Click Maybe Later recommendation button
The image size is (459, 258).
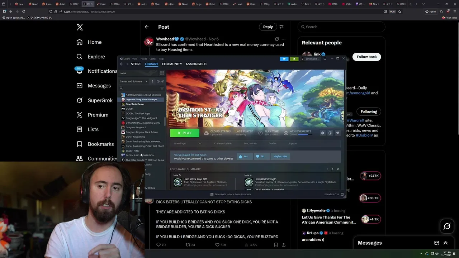point(280,156)
